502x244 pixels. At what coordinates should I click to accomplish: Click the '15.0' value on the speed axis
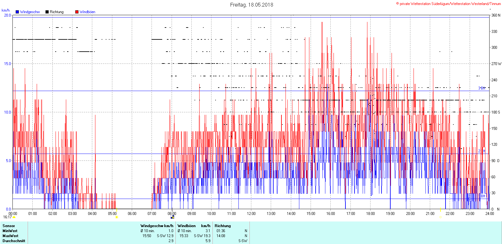tap(7, 64)
